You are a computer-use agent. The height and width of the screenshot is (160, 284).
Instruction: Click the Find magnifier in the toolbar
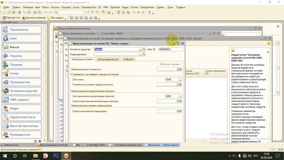coord(56,12)
